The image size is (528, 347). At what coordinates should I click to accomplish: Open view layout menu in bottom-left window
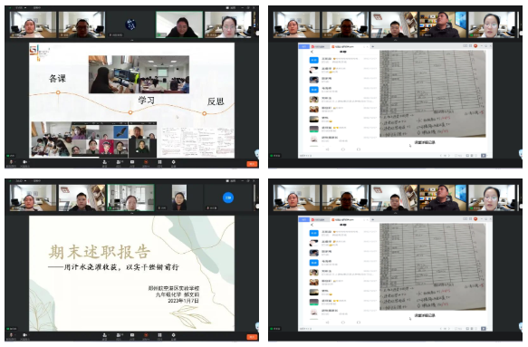231,181
